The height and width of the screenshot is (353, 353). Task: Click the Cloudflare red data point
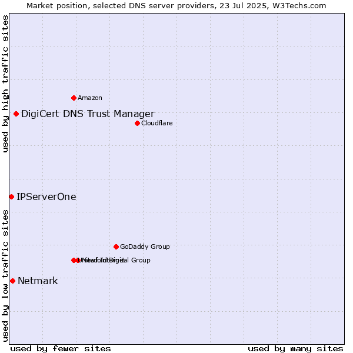(137, 123)
